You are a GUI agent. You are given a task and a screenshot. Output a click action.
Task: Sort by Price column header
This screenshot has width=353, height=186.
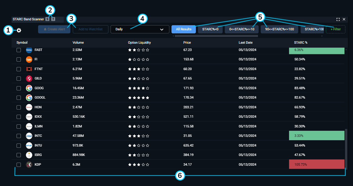coord(187,42)
